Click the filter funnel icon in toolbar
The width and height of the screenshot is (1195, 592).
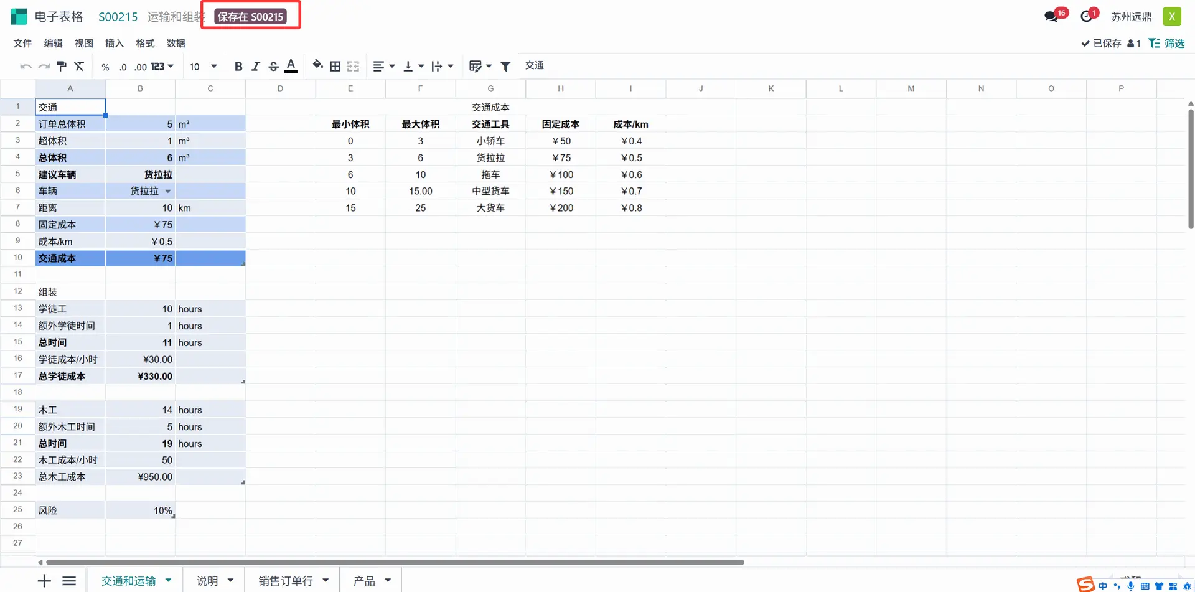[505, 66]
